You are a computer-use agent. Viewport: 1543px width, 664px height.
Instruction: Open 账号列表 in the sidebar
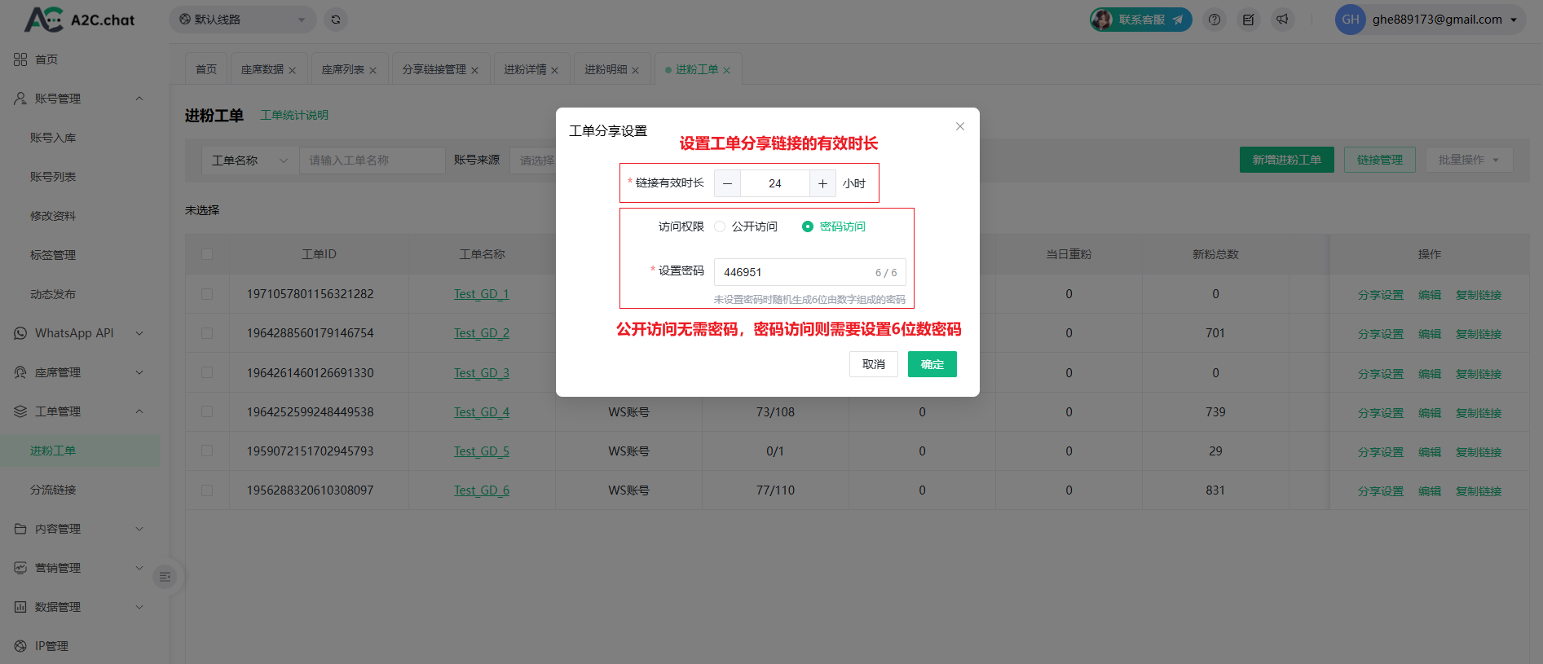53,177
